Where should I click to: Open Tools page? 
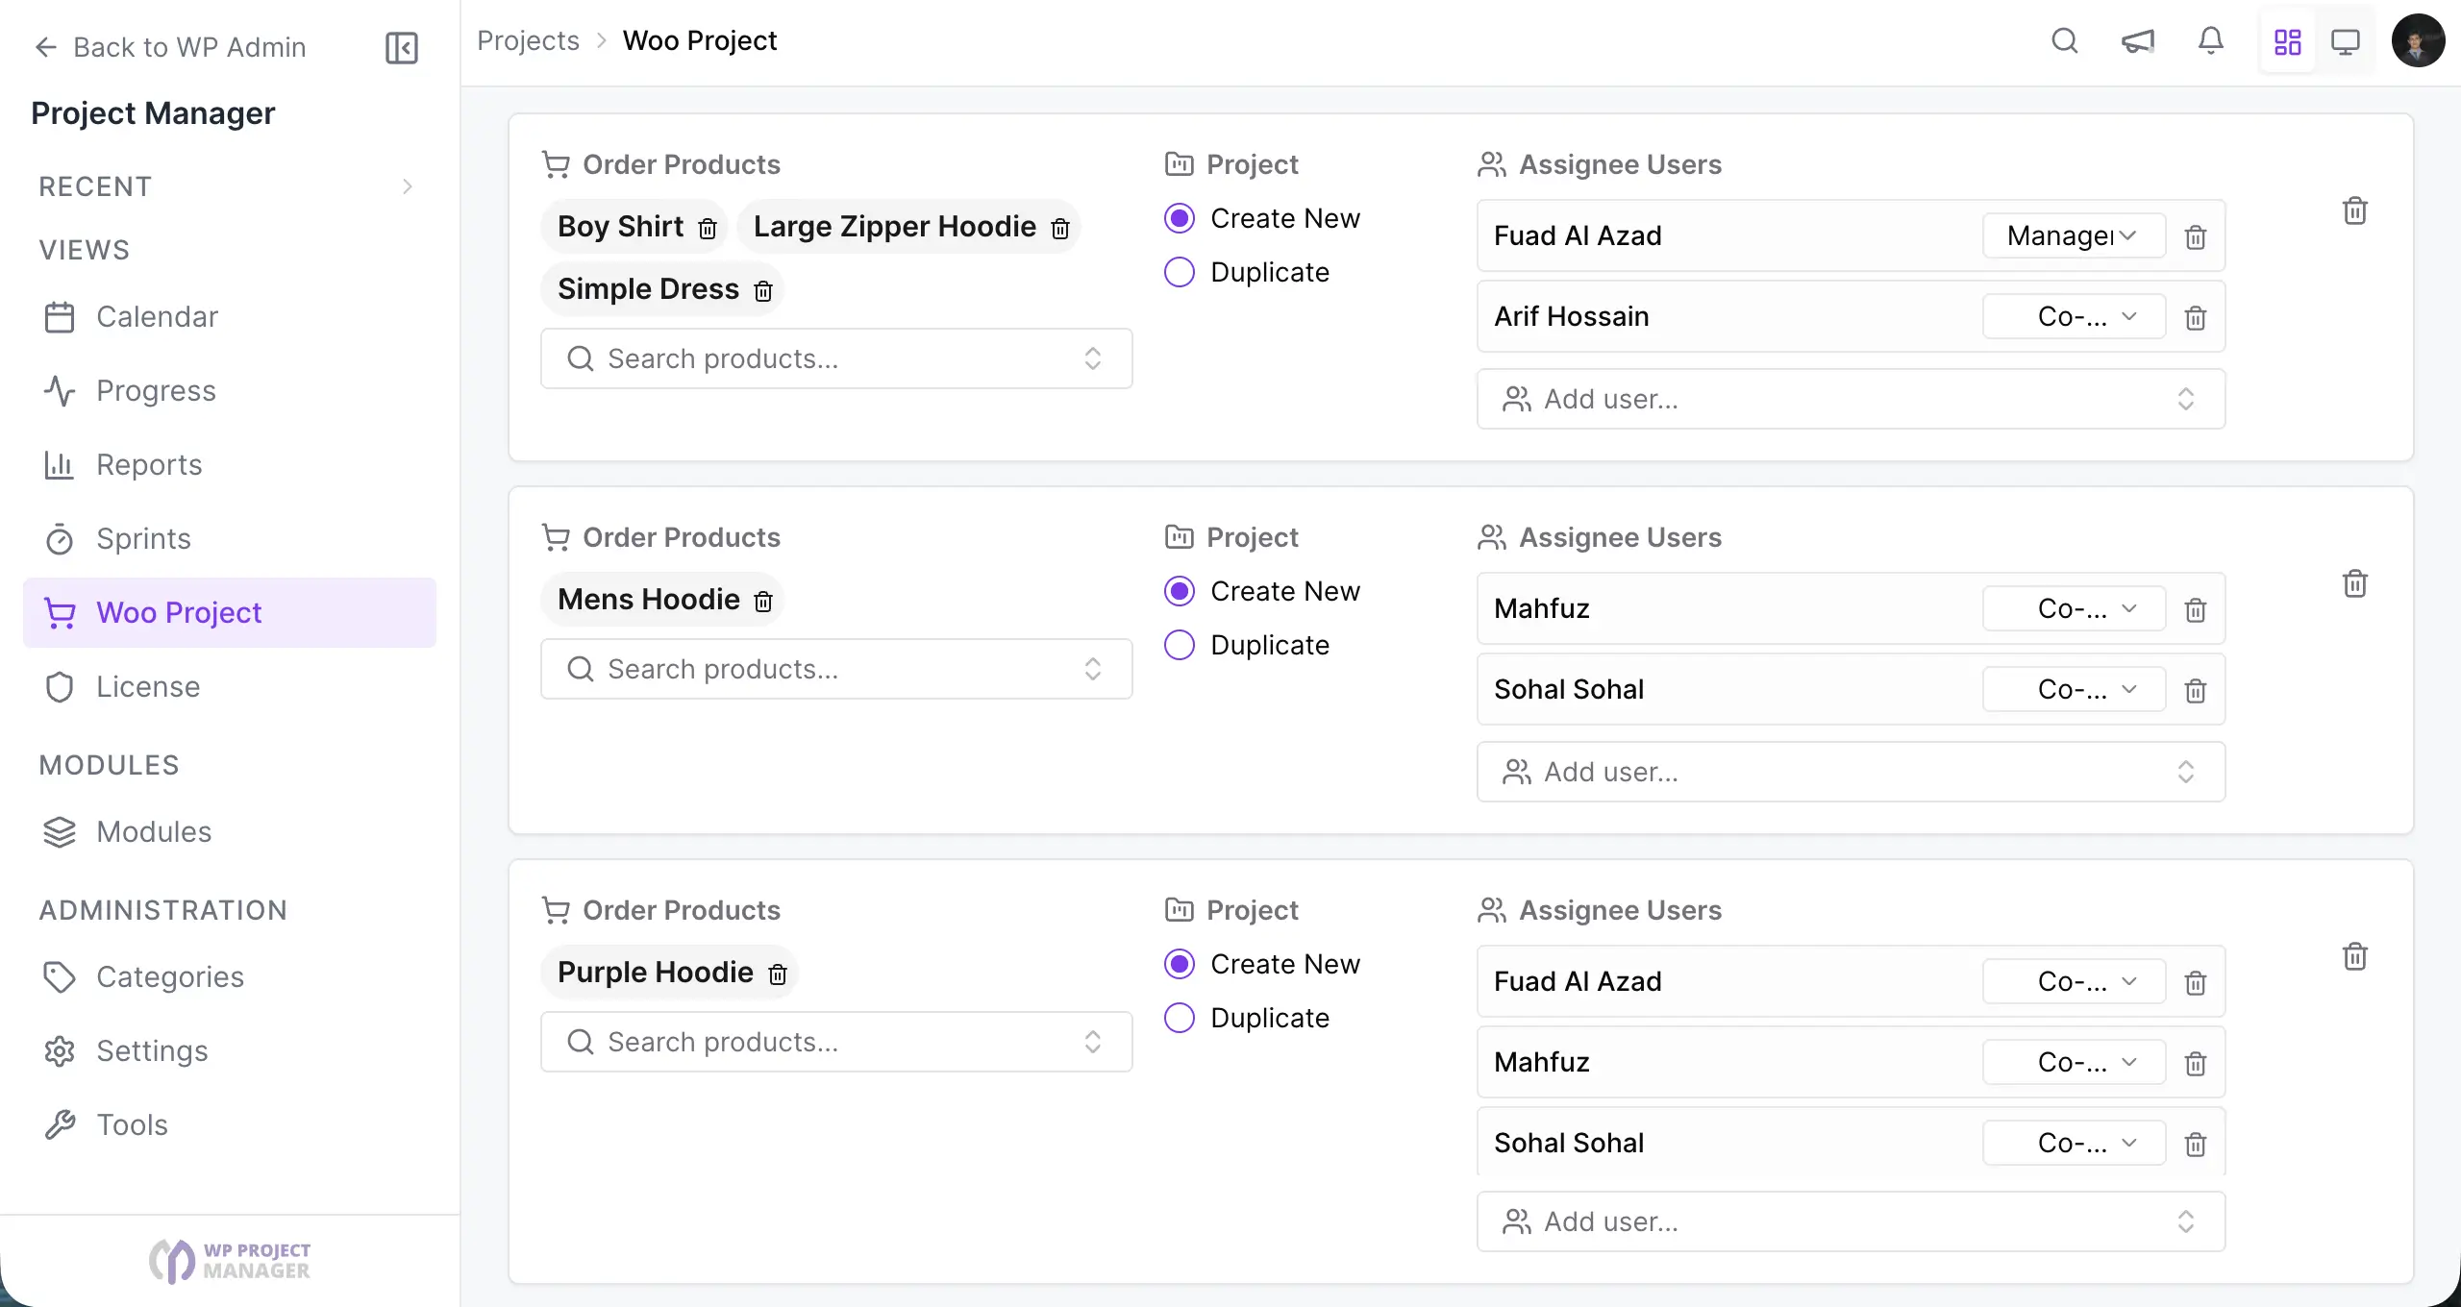click(229, 1125)
